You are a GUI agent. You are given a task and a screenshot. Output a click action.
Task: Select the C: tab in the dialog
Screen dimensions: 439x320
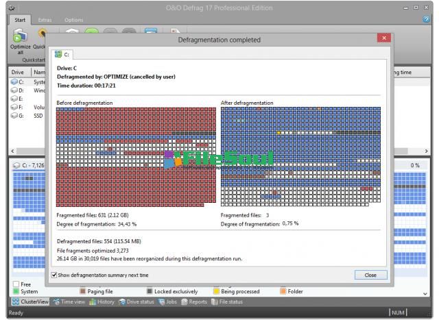pos(63,54)
